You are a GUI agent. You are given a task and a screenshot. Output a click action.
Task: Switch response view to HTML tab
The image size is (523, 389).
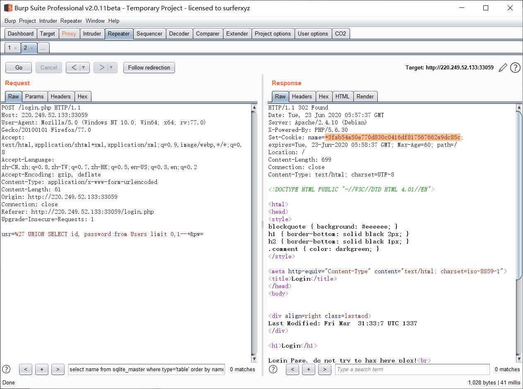[343, 96]
